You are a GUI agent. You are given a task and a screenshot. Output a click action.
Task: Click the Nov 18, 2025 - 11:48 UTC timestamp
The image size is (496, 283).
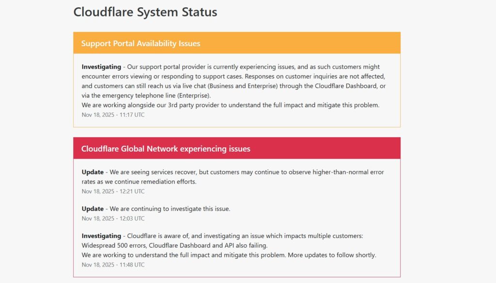point(113,265)
